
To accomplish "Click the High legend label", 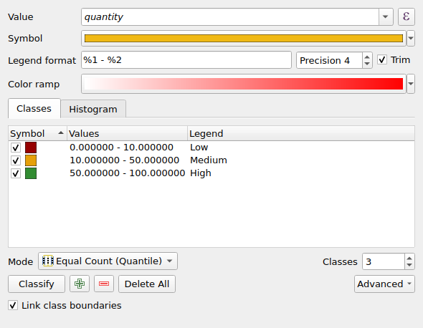I will 201,173.
